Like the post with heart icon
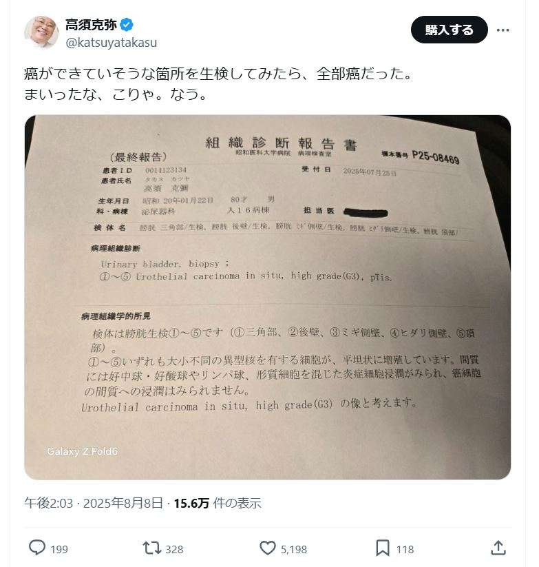The height and width of the screenshot is (567, 539). (268, 548)
